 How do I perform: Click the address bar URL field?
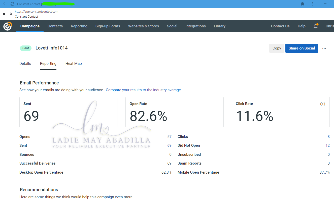37,12
